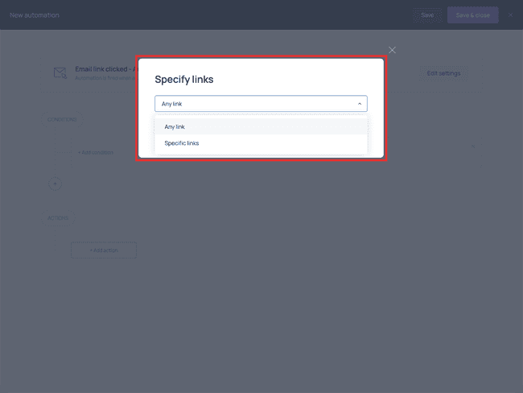Image resolution: width=523 pixels, height=393 pixels.
Task: Choose the 'Any link' option in list
Action: coord(261,127)
